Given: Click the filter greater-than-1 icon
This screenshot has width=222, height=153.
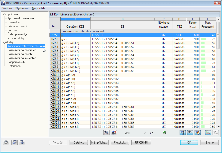Looking at the screenshot, I should [x=216, y=133].
